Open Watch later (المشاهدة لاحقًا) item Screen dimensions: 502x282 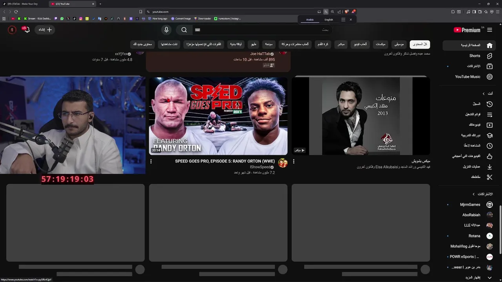click(x=468, y=146)
